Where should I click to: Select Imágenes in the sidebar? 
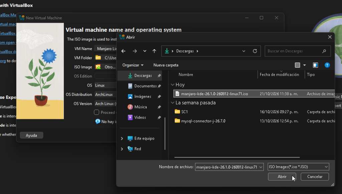[x=140, y=96]
